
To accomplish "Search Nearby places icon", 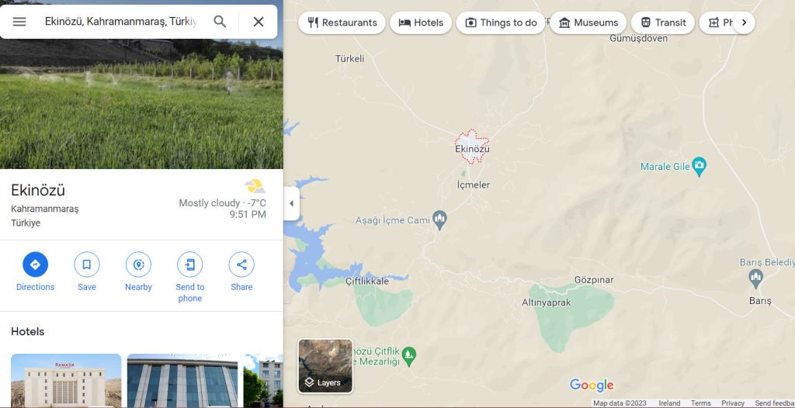I will pyautogui.click(x=138, y=265).
